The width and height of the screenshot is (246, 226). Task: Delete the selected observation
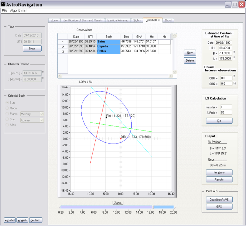click(x=190, y=60)
